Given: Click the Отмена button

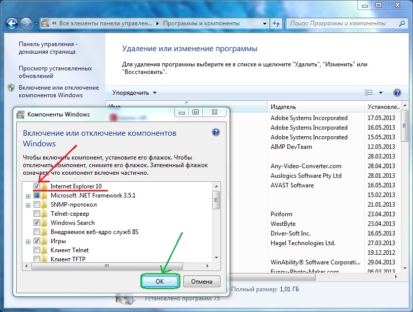Looking at the screenshot, I should [x=202, y=282].
